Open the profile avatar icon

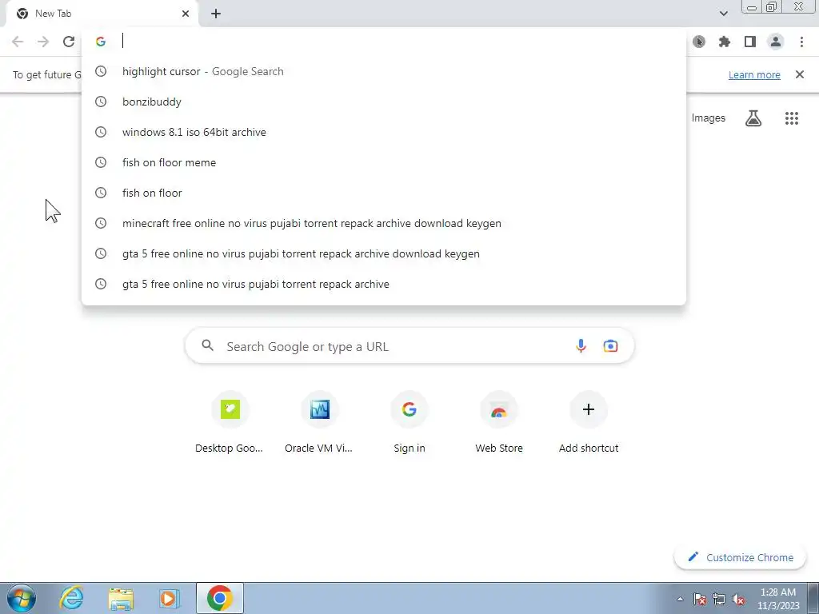point(776,42)
